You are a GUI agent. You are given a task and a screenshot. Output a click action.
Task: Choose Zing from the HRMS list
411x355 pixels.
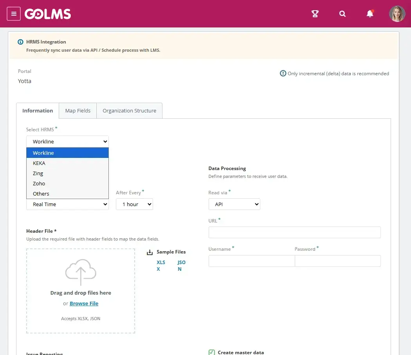pos(67,173)
